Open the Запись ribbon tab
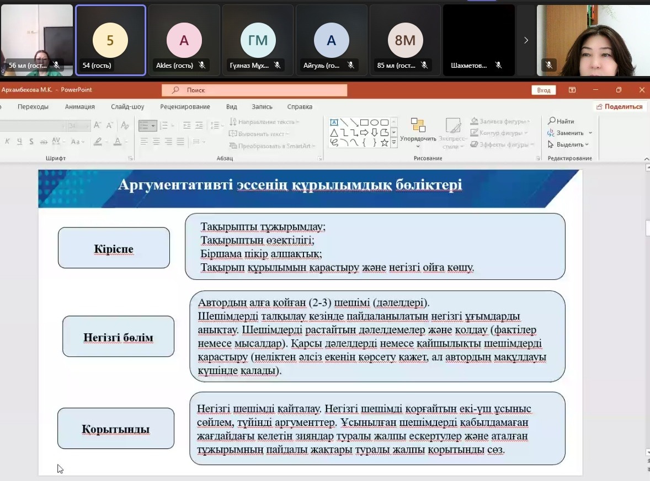 (x=262, y=107)
